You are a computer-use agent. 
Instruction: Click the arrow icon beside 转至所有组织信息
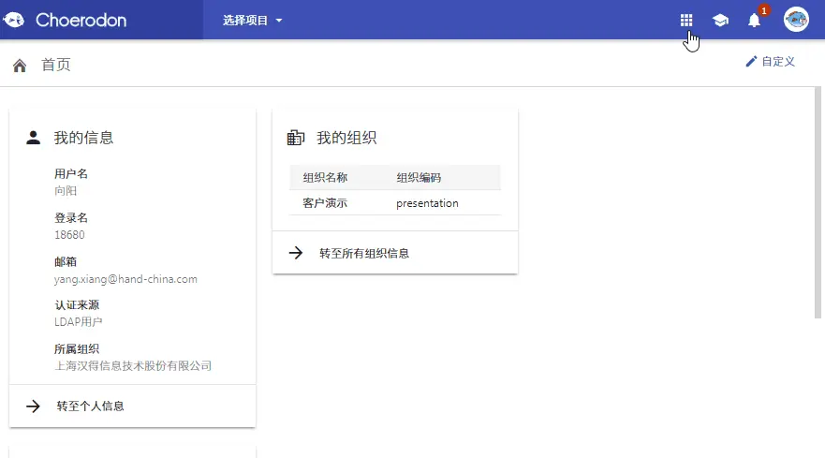(x=296, y=253)
